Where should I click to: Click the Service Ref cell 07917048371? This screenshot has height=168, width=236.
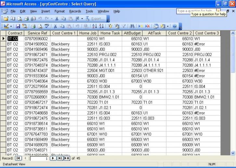click(37, 150)
